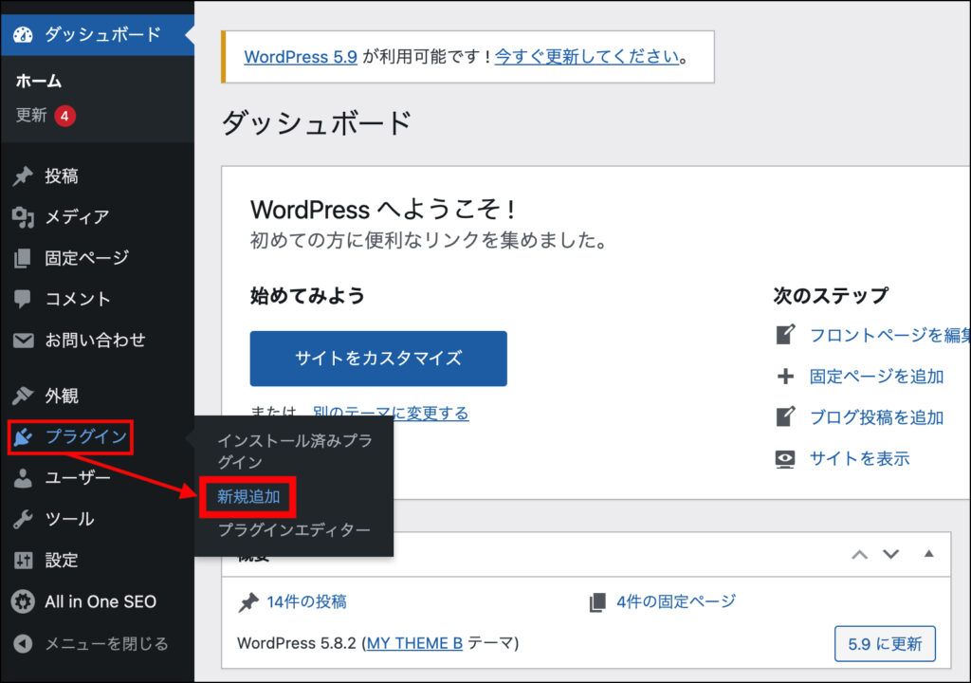The width and height of the screenshot is (971, 683).
Task: Collapse the overview panel with triangle toggle
Action: tap(928, 553)
